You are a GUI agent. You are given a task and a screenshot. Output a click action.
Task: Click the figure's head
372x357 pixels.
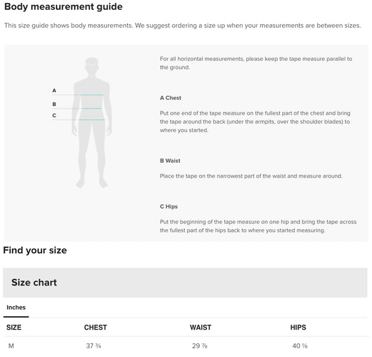(92, 65)
